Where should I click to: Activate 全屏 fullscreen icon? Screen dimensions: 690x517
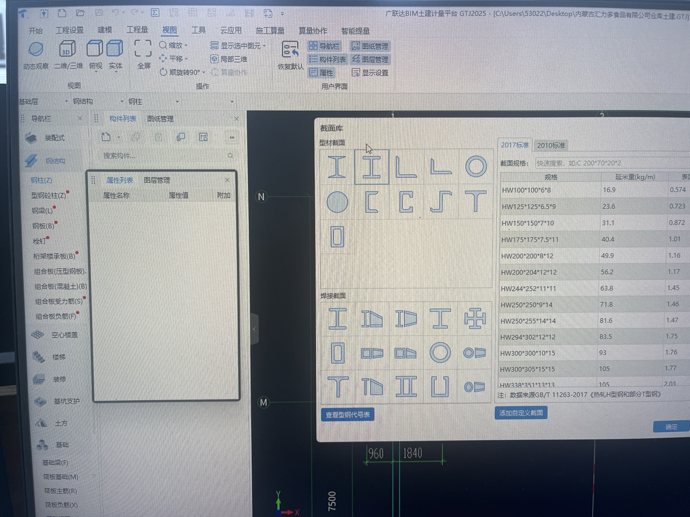click(x=143, y=49)
